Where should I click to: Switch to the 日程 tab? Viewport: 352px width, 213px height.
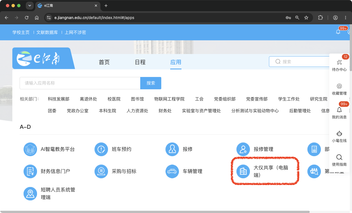[x=140, y=62]
